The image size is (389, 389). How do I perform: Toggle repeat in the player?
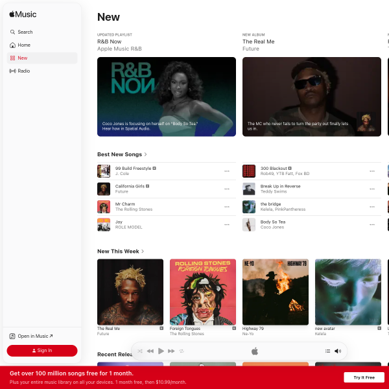[182, 351]
